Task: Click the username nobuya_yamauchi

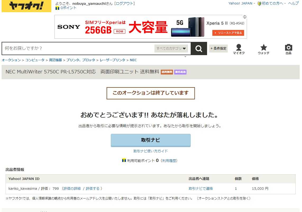Action: point(89,3)
